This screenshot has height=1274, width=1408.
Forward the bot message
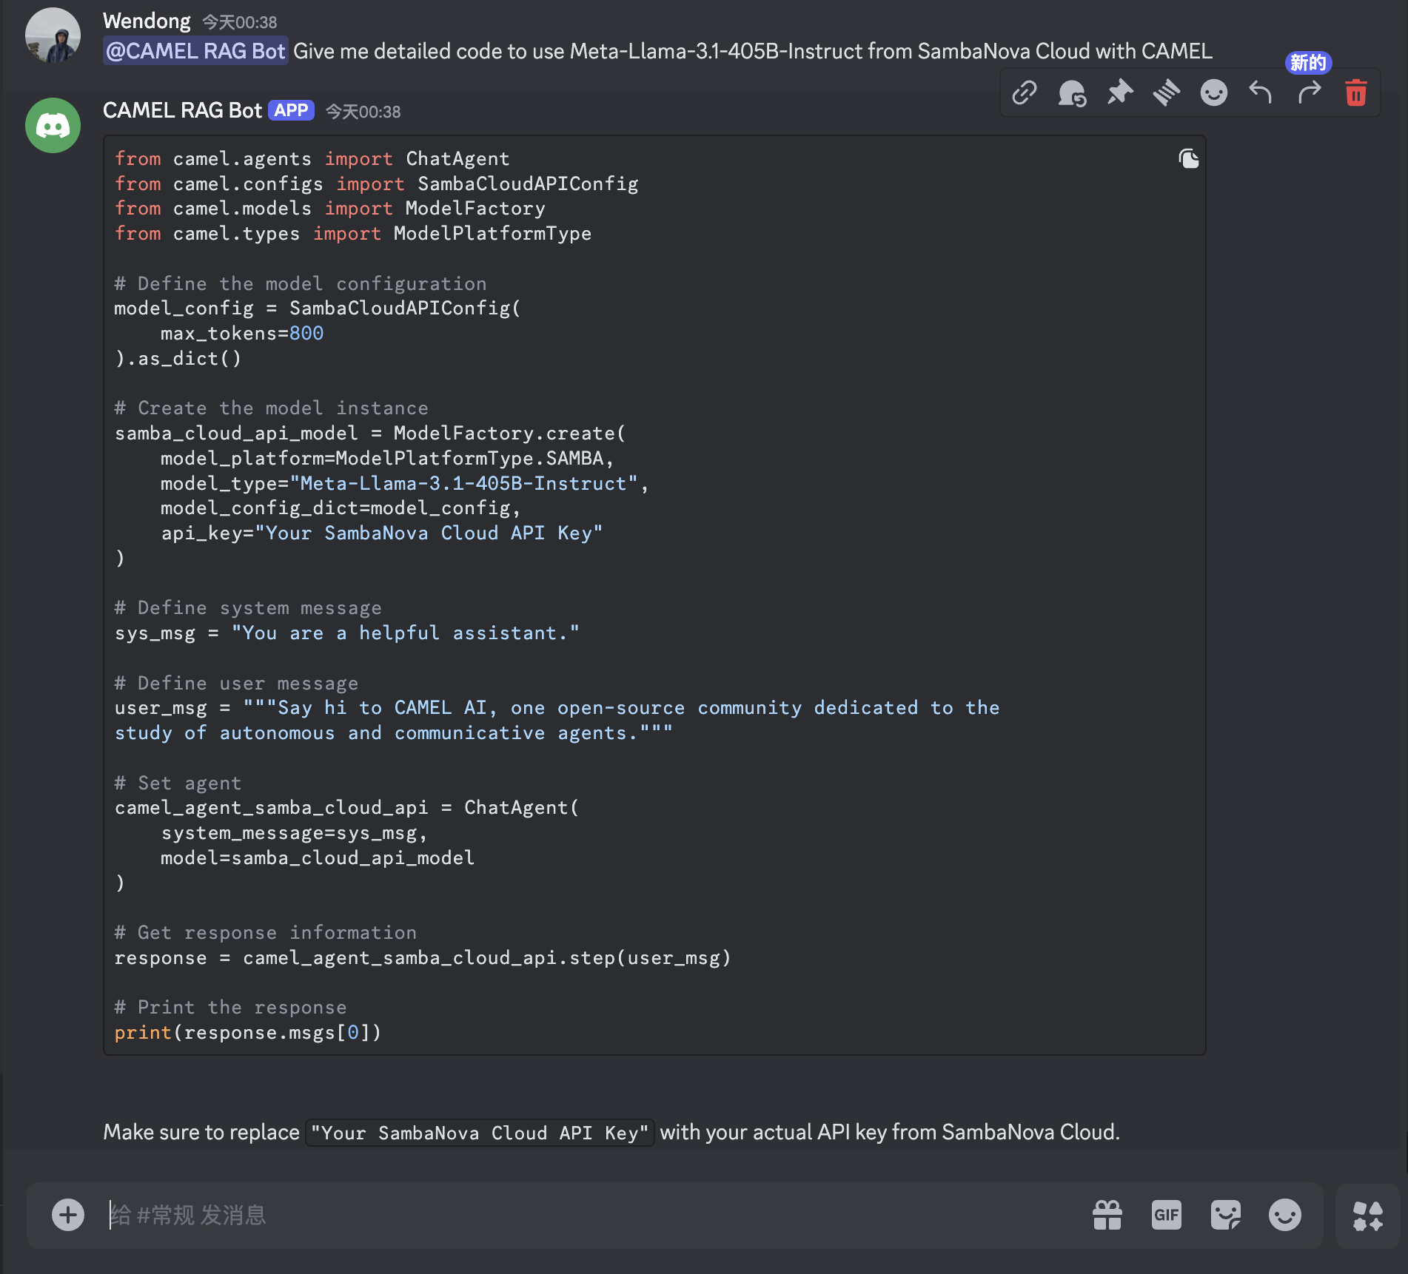click(1309, 92)
